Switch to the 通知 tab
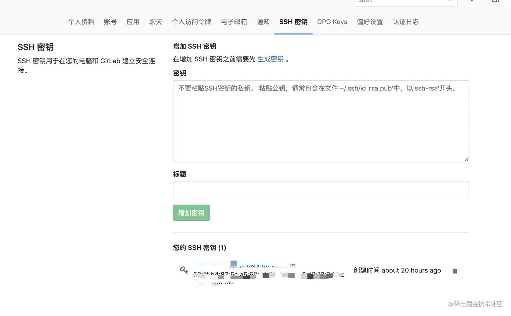511x316 pixels. tap(263, 22)
